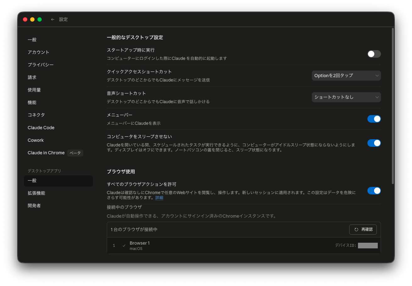
Task: Open the ショートカットなし dropdown
Action: [346, 97]
